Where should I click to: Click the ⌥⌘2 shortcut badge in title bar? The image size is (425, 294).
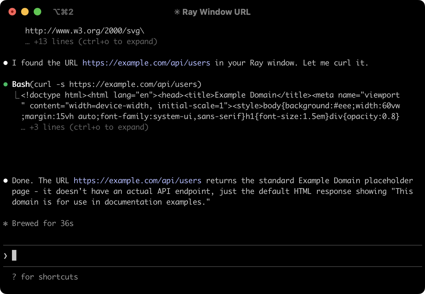(63, 12)
